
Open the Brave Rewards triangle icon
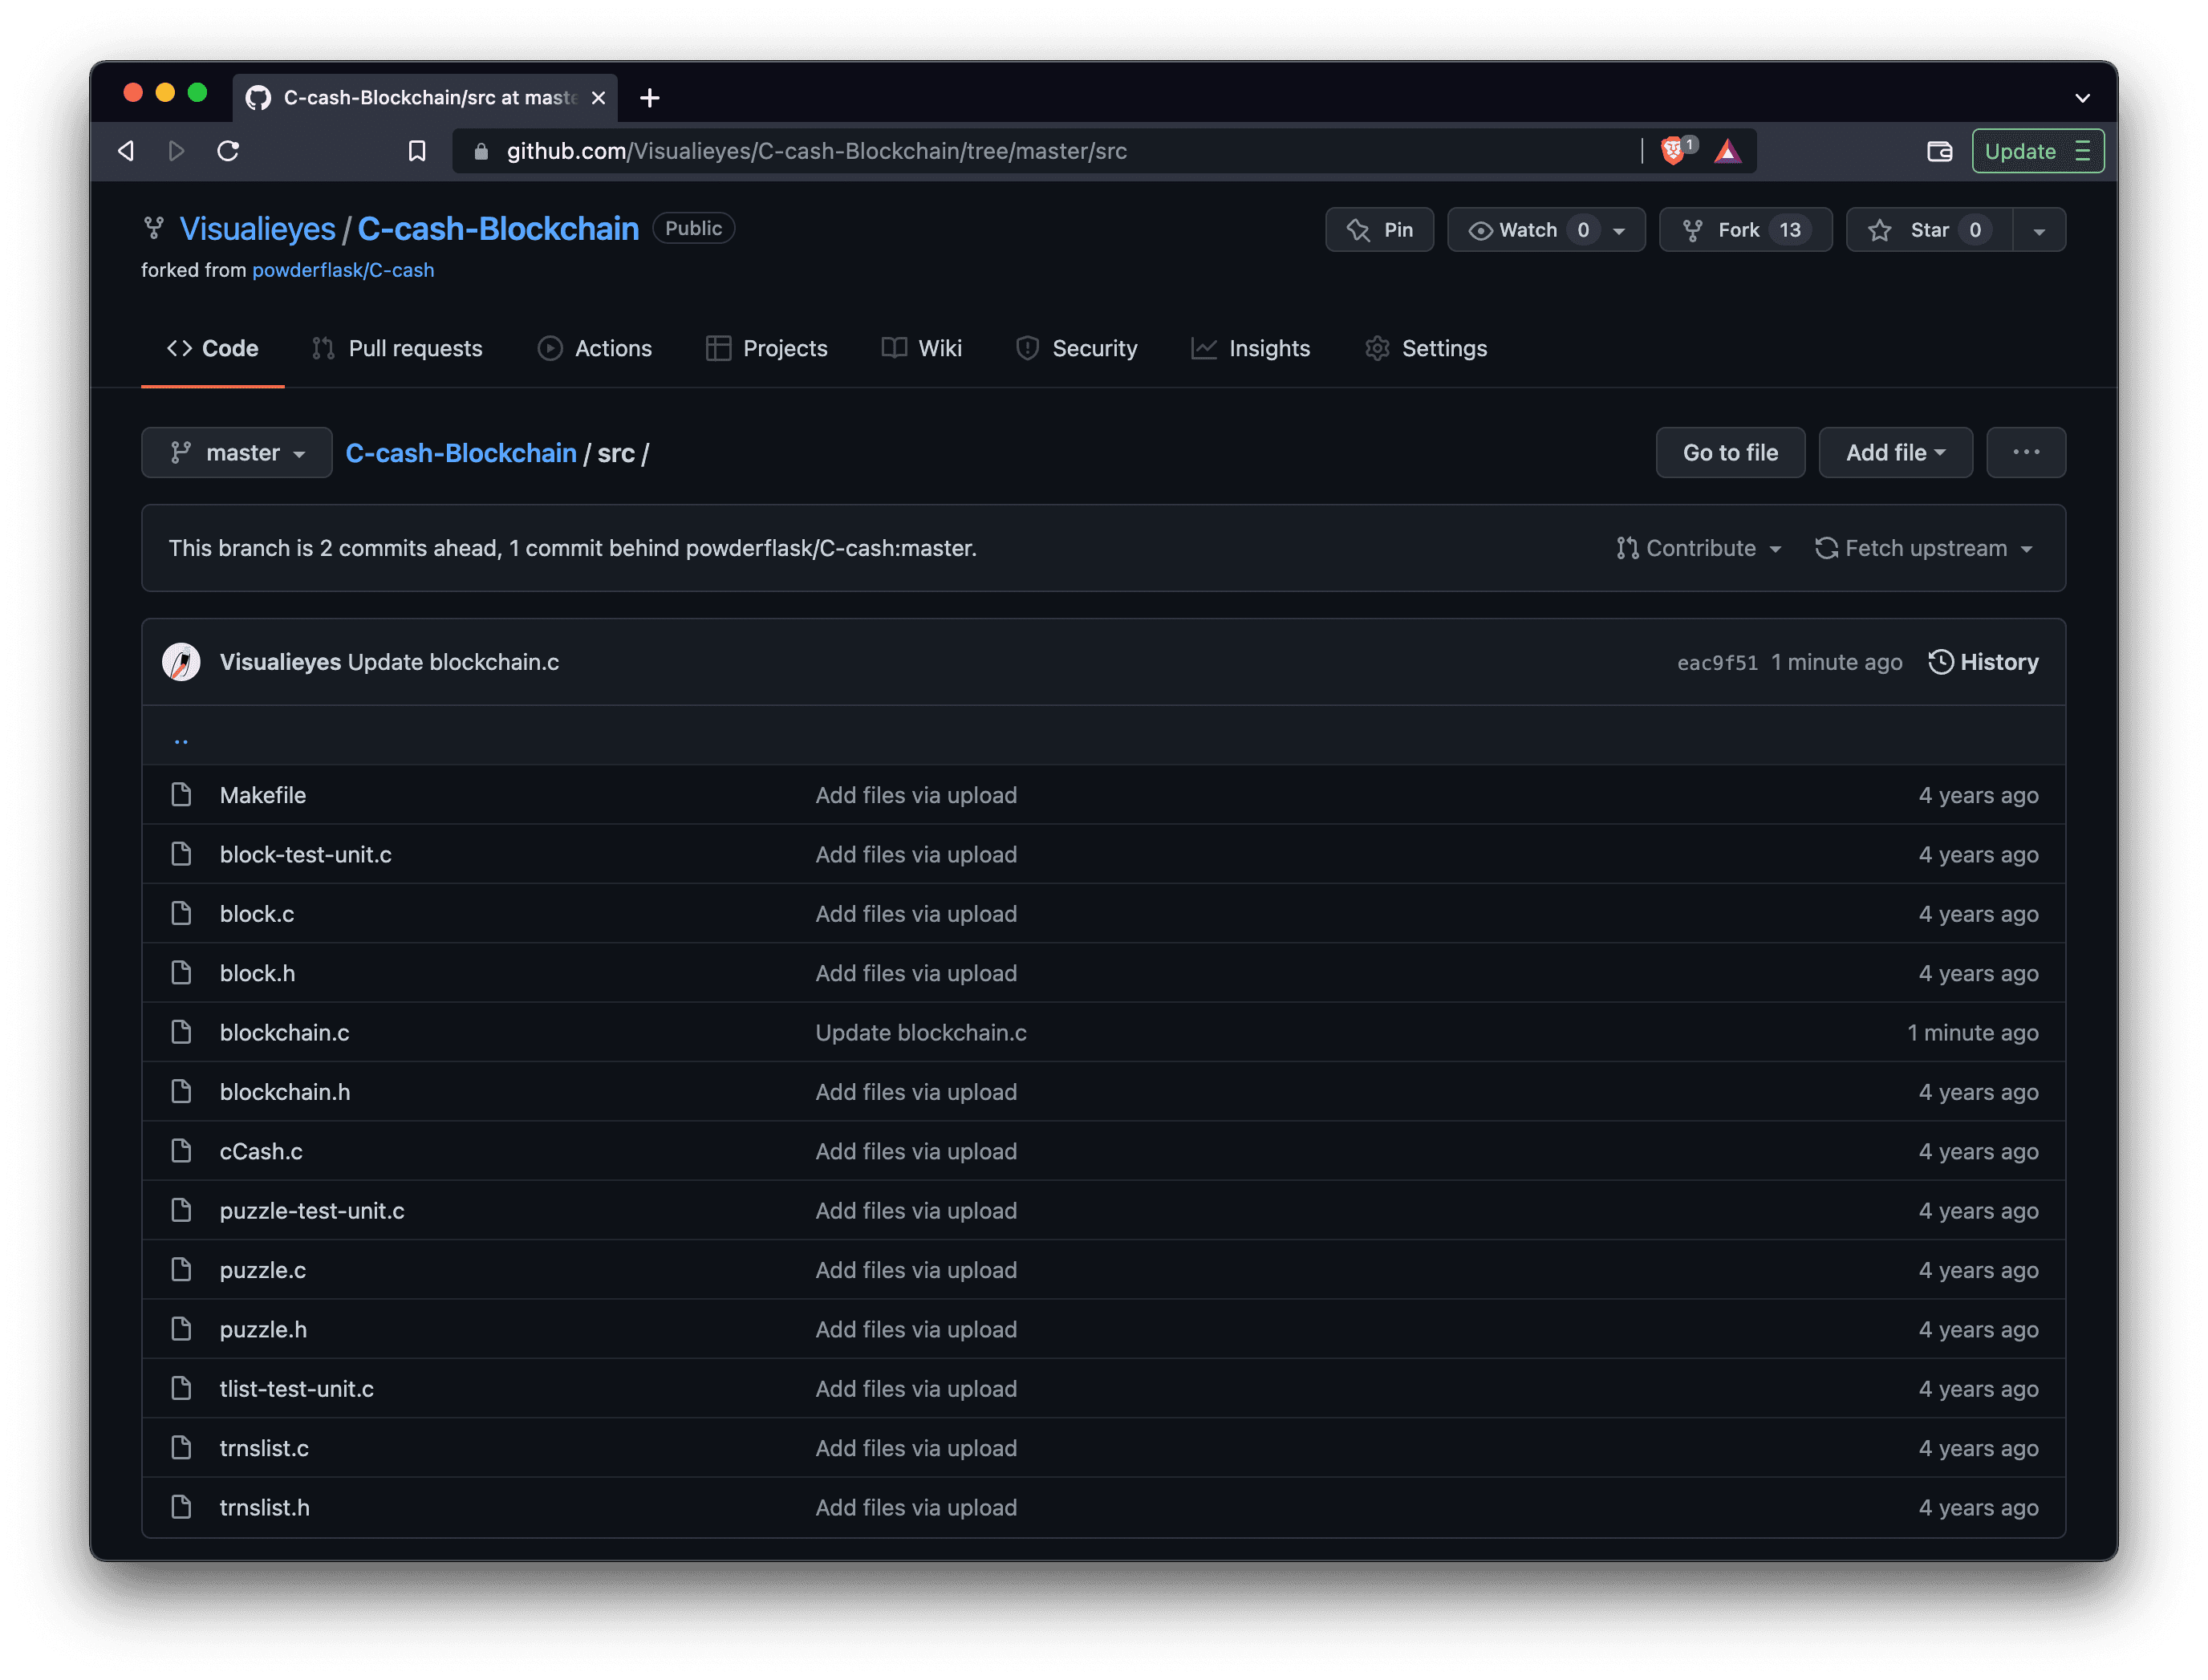tap(1727, 151)
